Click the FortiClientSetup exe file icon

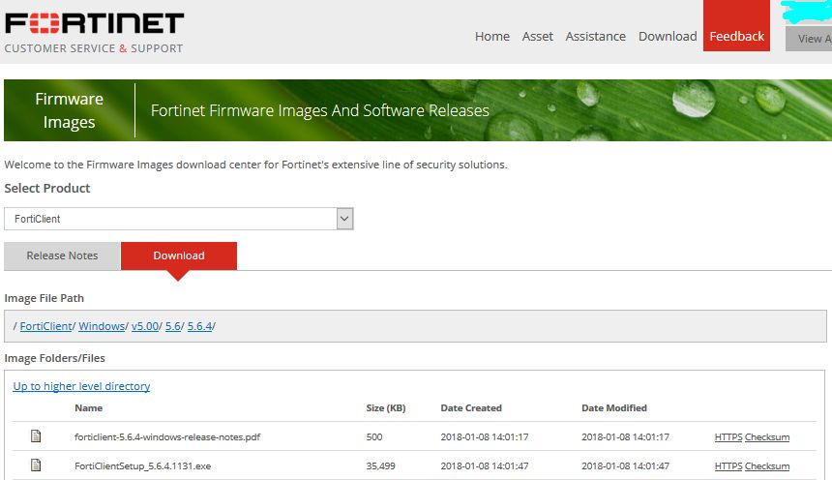click(x=36, y=465)
